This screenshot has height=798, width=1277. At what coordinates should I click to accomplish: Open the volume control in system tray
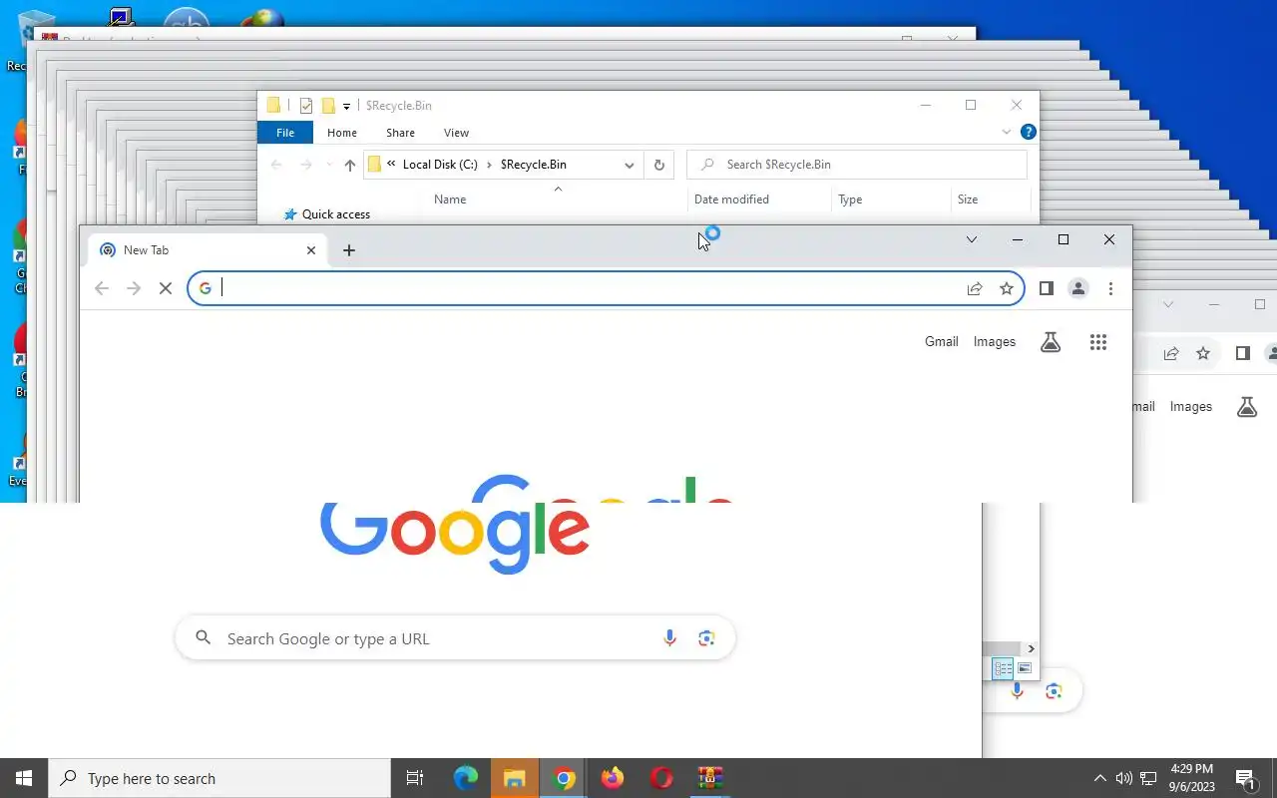coord(1124,778)
